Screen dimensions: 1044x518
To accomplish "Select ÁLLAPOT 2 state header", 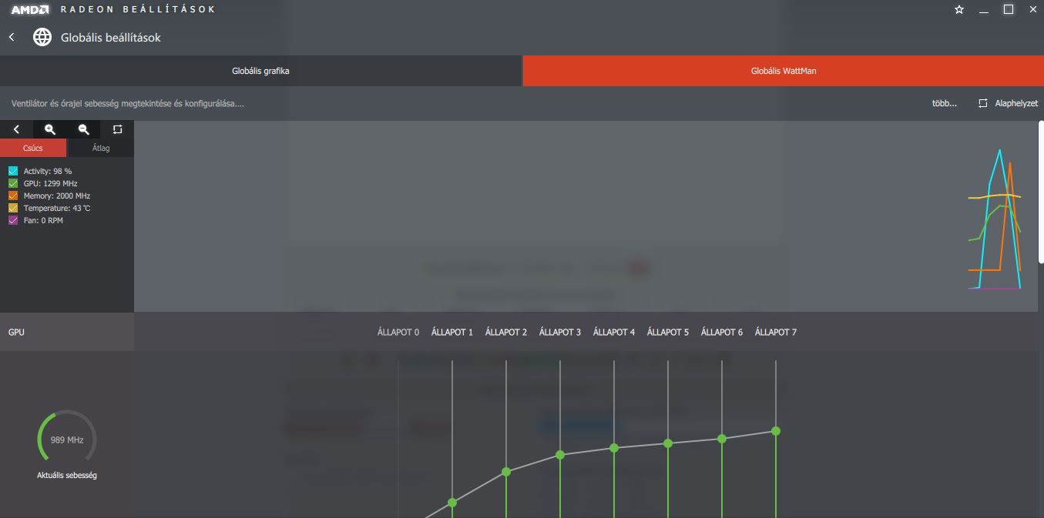I will pos(506,333).
